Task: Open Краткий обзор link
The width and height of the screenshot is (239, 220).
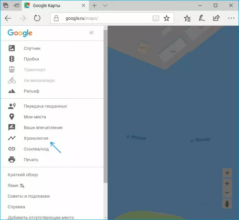Action: coord(23,175)
